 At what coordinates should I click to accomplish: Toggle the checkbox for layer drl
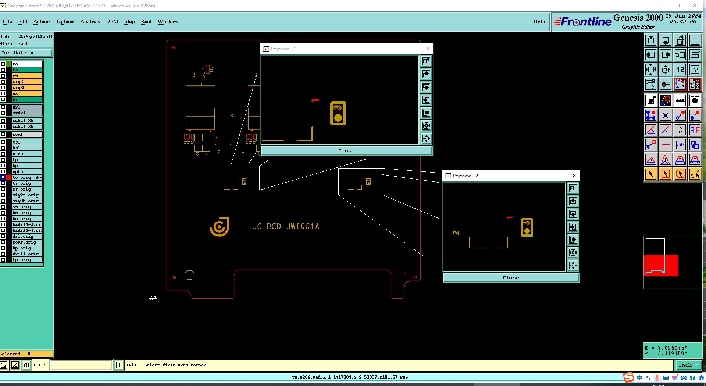(x=3, y=107)
